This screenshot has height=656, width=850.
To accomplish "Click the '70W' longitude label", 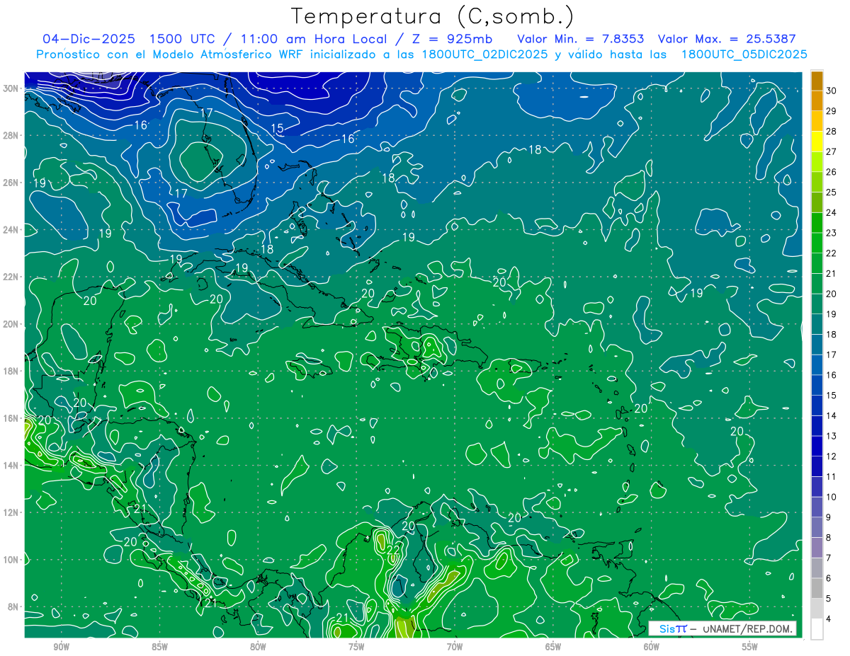I will point(455,648).
